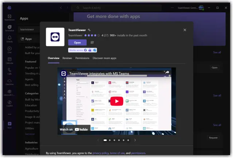The image size is (233, 158).
Task: Switch to the Permissions tab
Action: tap(82, 58)
